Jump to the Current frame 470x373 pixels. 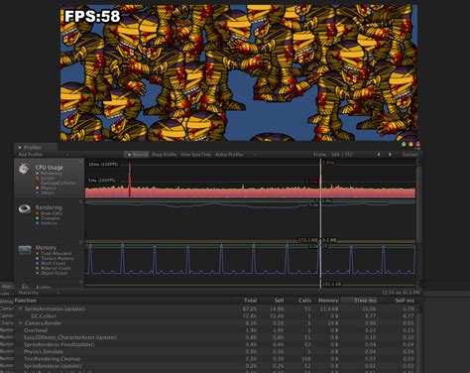[410, 155]
